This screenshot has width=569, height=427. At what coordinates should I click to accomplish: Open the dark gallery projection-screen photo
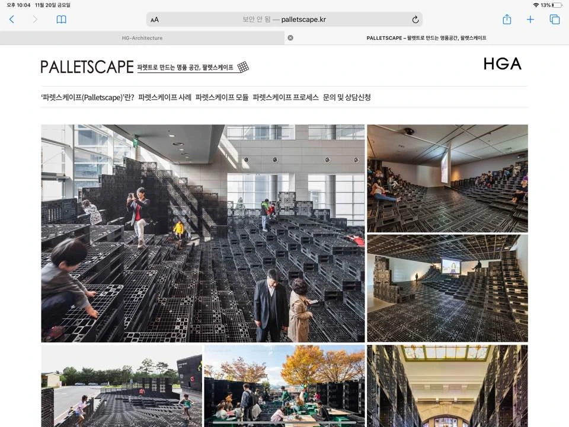[x=447, y=179]
